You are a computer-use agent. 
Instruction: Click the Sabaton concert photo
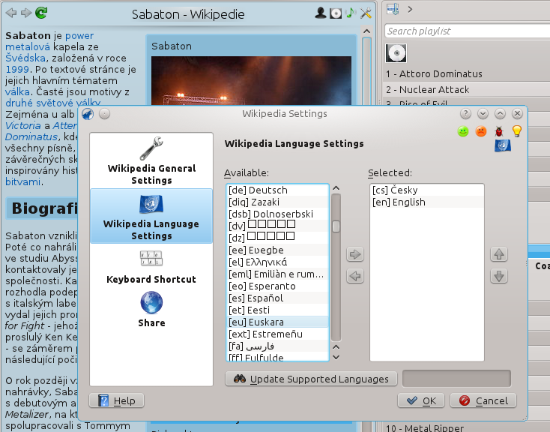[x=251, y=81]
